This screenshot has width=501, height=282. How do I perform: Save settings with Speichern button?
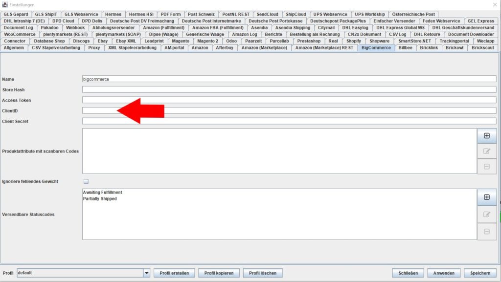(x=480, y=273)
